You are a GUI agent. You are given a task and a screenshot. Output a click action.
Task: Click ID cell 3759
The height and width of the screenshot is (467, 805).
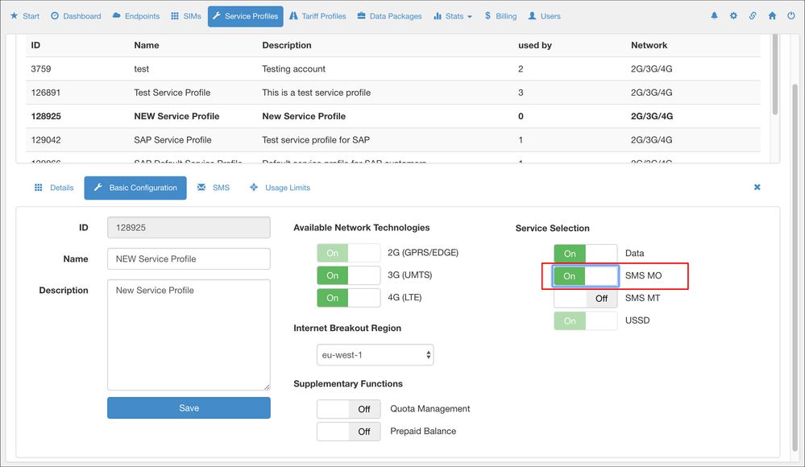(x=41, y=68)
